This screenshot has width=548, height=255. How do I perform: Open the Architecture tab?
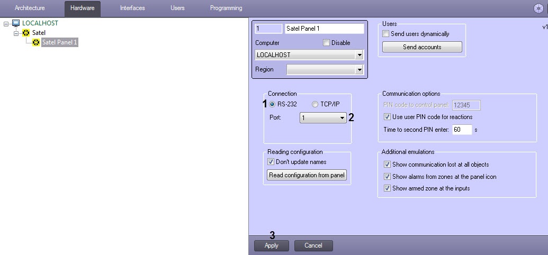click(30, 8)
